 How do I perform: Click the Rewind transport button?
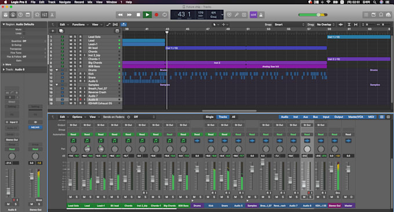pos(121,15)
